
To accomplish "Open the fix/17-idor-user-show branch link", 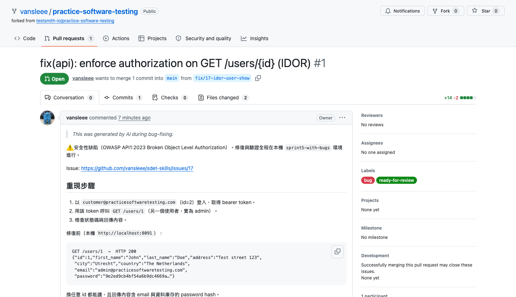I will pyautogui.click(x=222, y=78).
